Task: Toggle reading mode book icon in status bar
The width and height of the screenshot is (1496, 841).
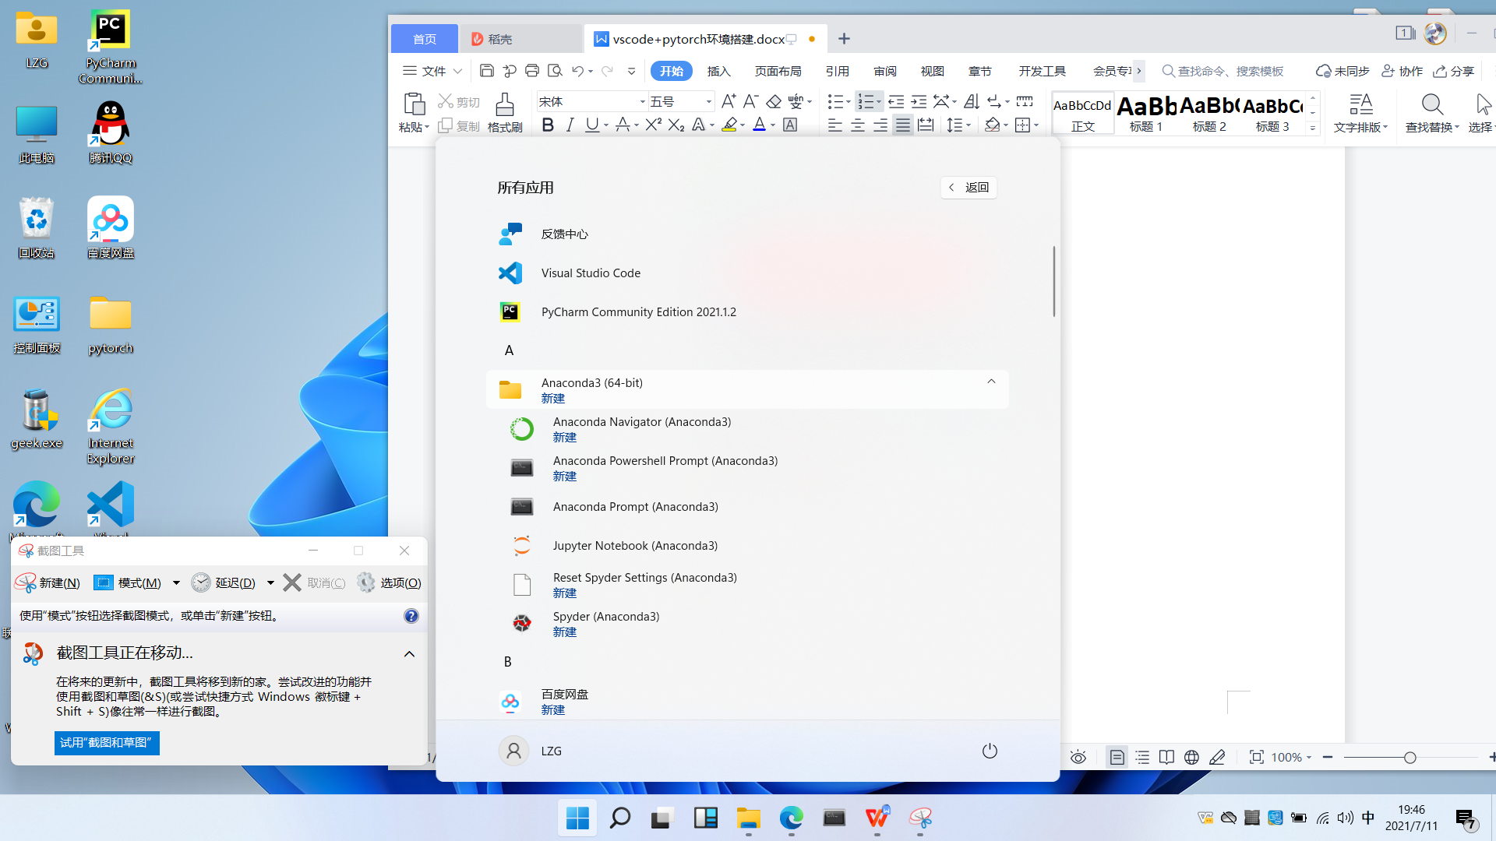Action: tap(1166, 757)
